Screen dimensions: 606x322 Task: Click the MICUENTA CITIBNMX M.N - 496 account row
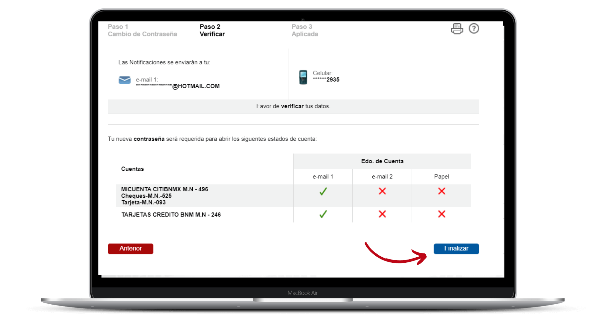[x=165, y=189]
